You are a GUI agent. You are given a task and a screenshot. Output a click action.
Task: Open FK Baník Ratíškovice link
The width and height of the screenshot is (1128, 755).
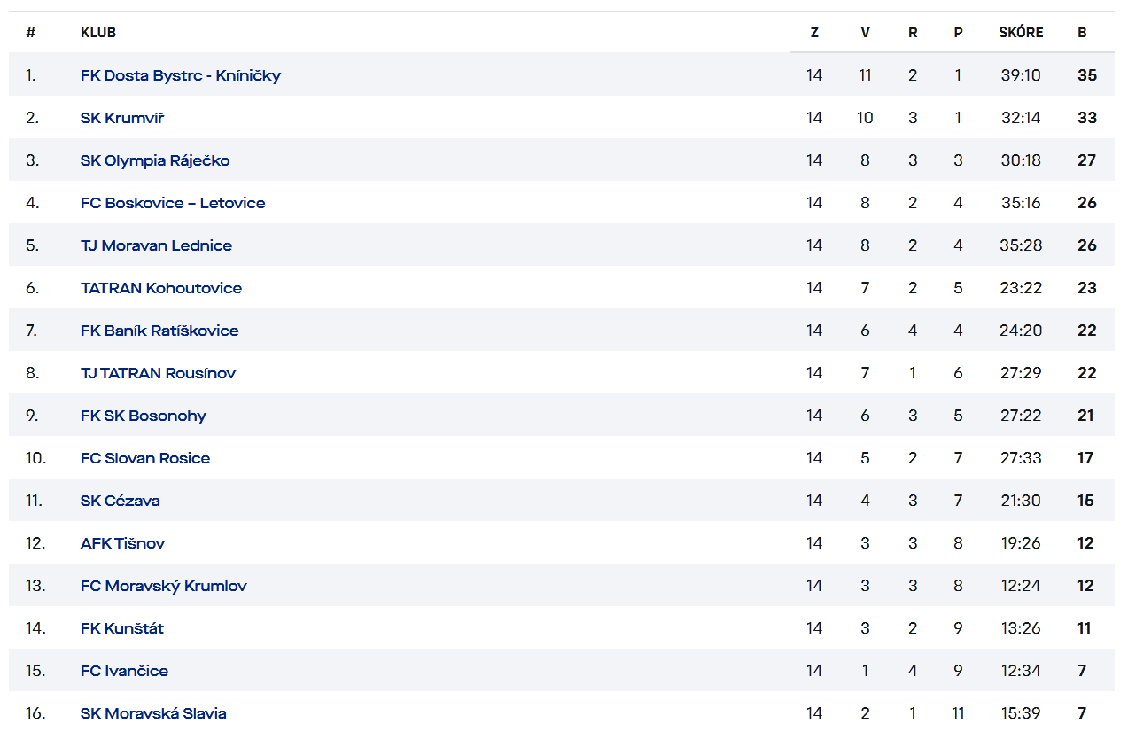click(x=159, y=331)
